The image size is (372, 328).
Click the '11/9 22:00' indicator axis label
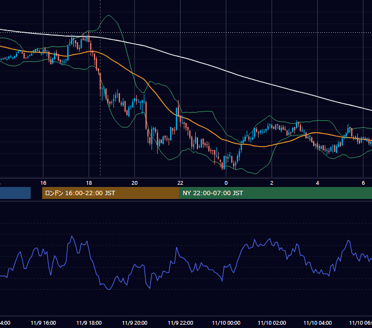(181, 323)
